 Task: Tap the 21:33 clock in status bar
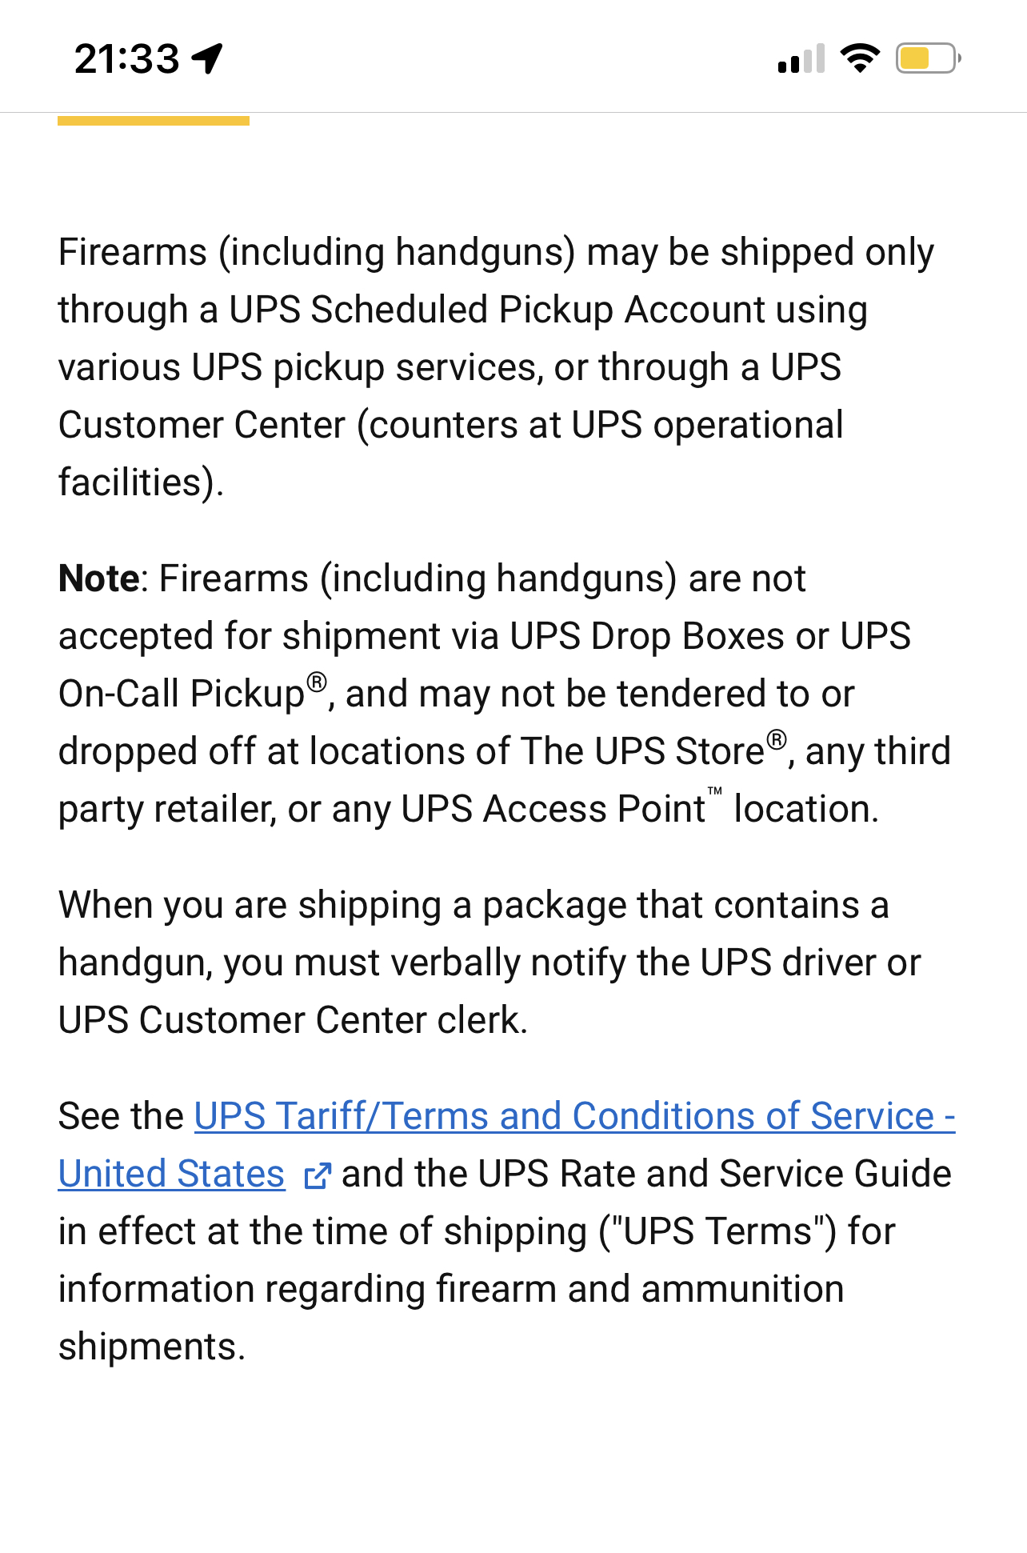point(127,58)
